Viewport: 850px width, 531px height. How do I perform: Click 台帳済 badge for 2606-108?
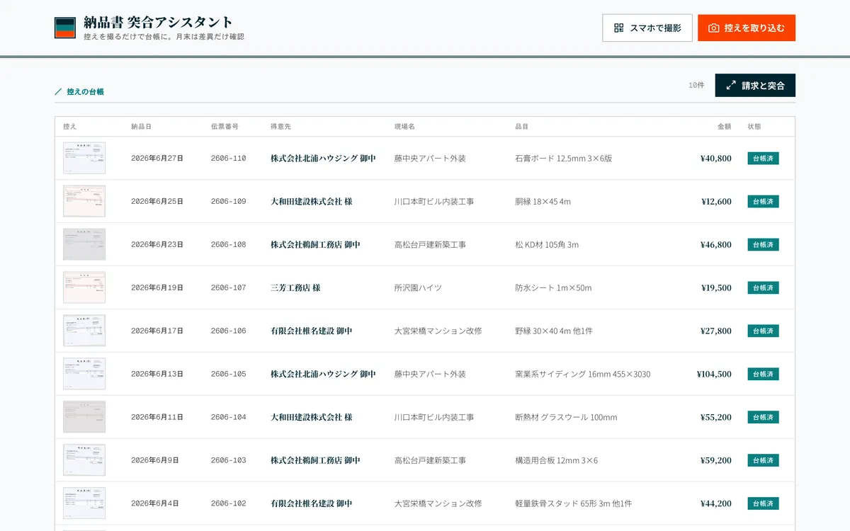pyautogui.click(x=763, y=244)
